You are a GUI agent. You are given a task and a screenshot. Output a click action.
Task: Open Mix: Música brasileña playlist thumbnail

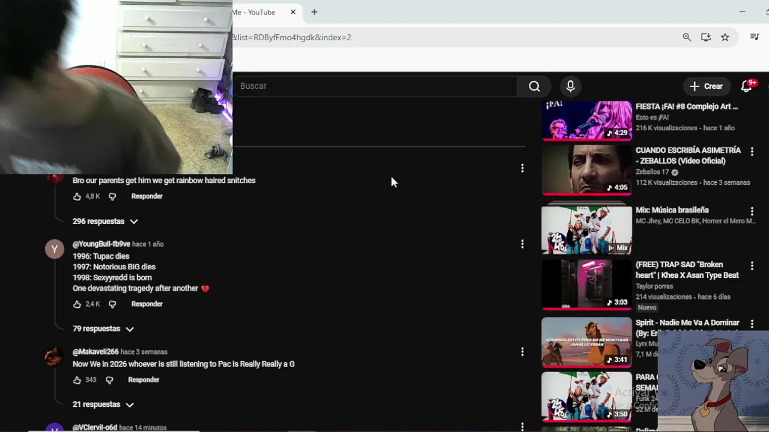pyautogui.click(x=587, y=230)
